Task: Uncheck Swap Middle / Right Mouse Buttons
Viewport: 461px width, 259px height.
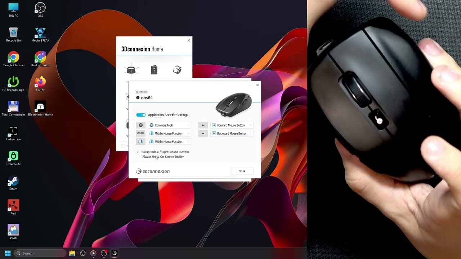Action: pyautogui.click(x=138, y=152)
